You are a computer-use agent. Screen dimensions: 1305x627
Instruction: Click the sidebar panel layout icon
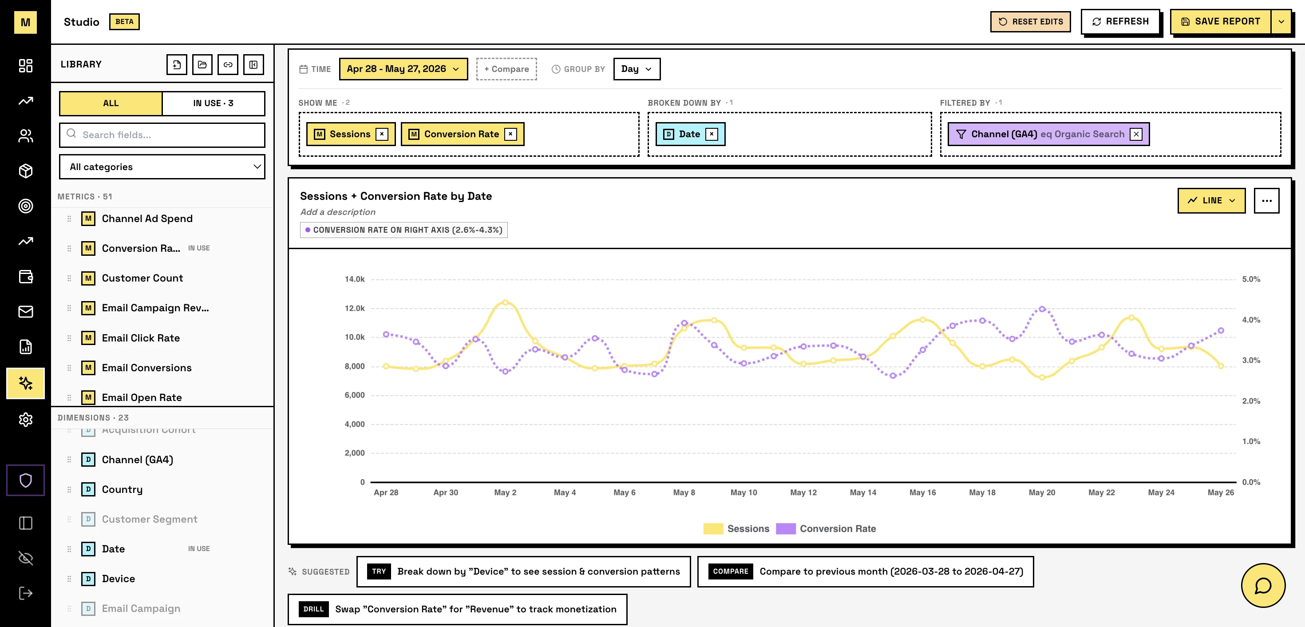25,523
